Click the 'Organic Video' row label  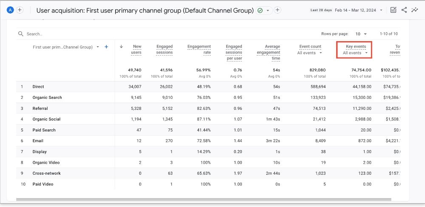[x=46, y=162]
